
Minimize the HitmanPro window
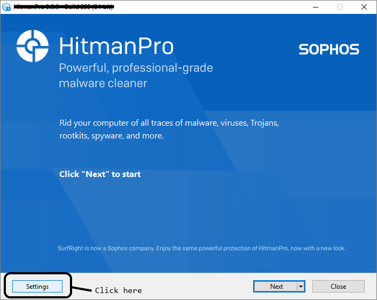[316, 7]
